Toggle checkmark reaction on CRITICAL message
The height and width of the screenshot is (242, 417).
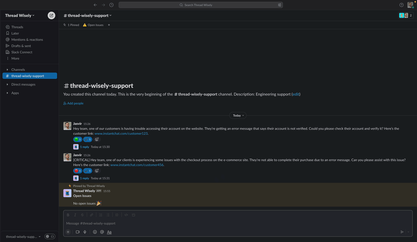(x=88, y=171)
